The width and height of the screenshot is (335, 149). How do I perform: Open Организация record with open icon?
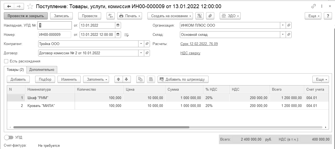pos(289,26)
